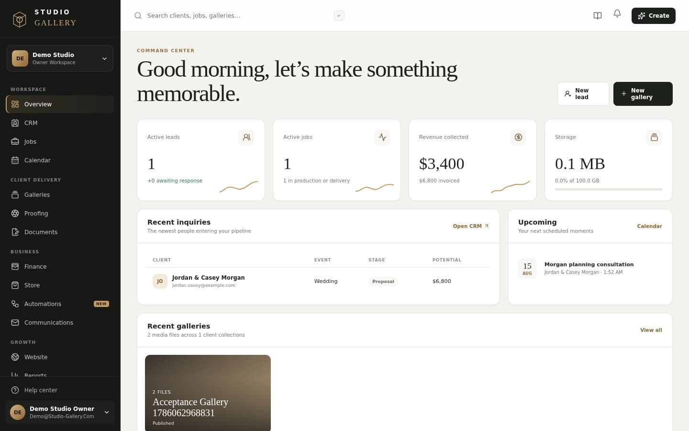Click the Studio Gallery logo icon
The width and height of the screenshot is (689, 431).
coord(20,19)
